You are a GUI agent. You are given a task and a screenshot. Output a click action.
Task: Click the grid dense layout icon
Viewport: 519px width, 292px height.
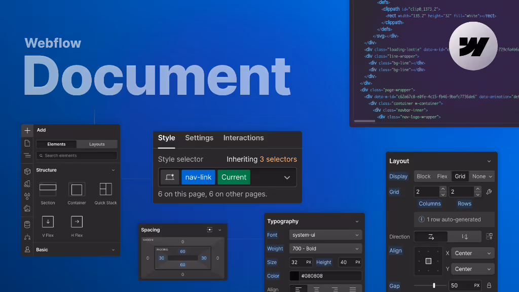pyautogui.click(x=489, y=236)
